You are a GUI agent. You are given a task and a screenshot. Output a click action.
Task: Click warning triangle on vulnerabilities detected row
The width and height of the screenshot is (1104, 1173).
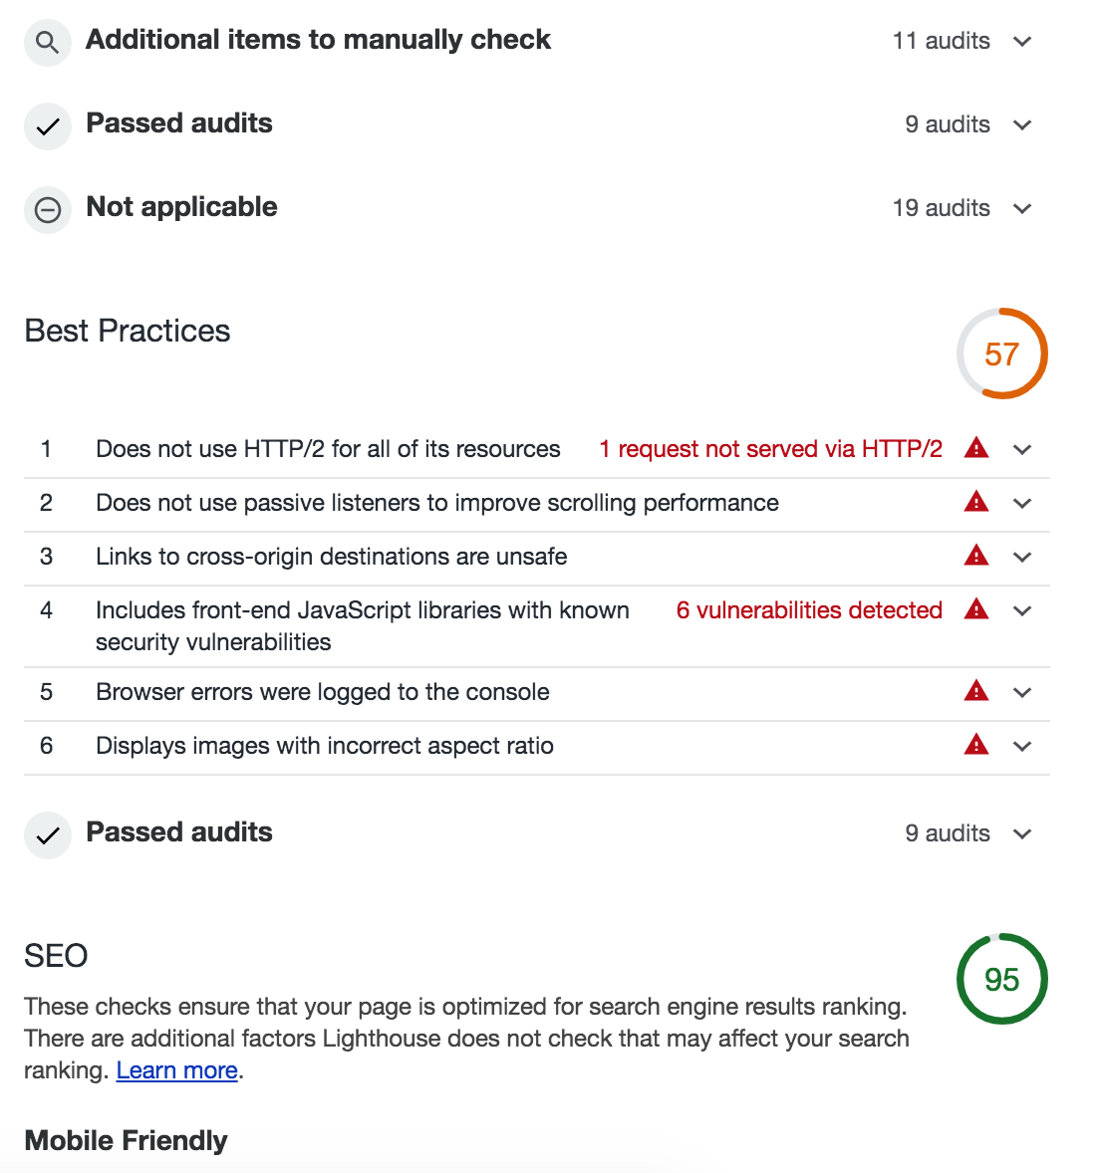click(x=976, y=609)
